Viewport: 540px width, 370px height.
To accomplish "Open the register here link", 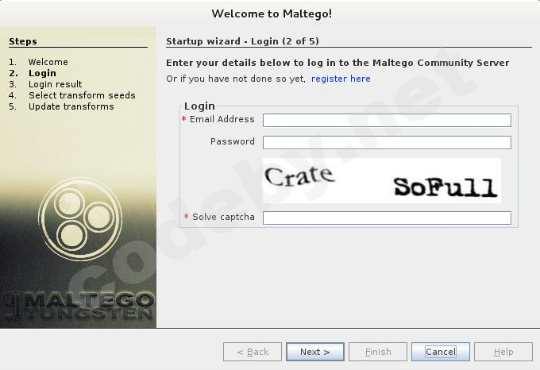I will pos(341,79).
